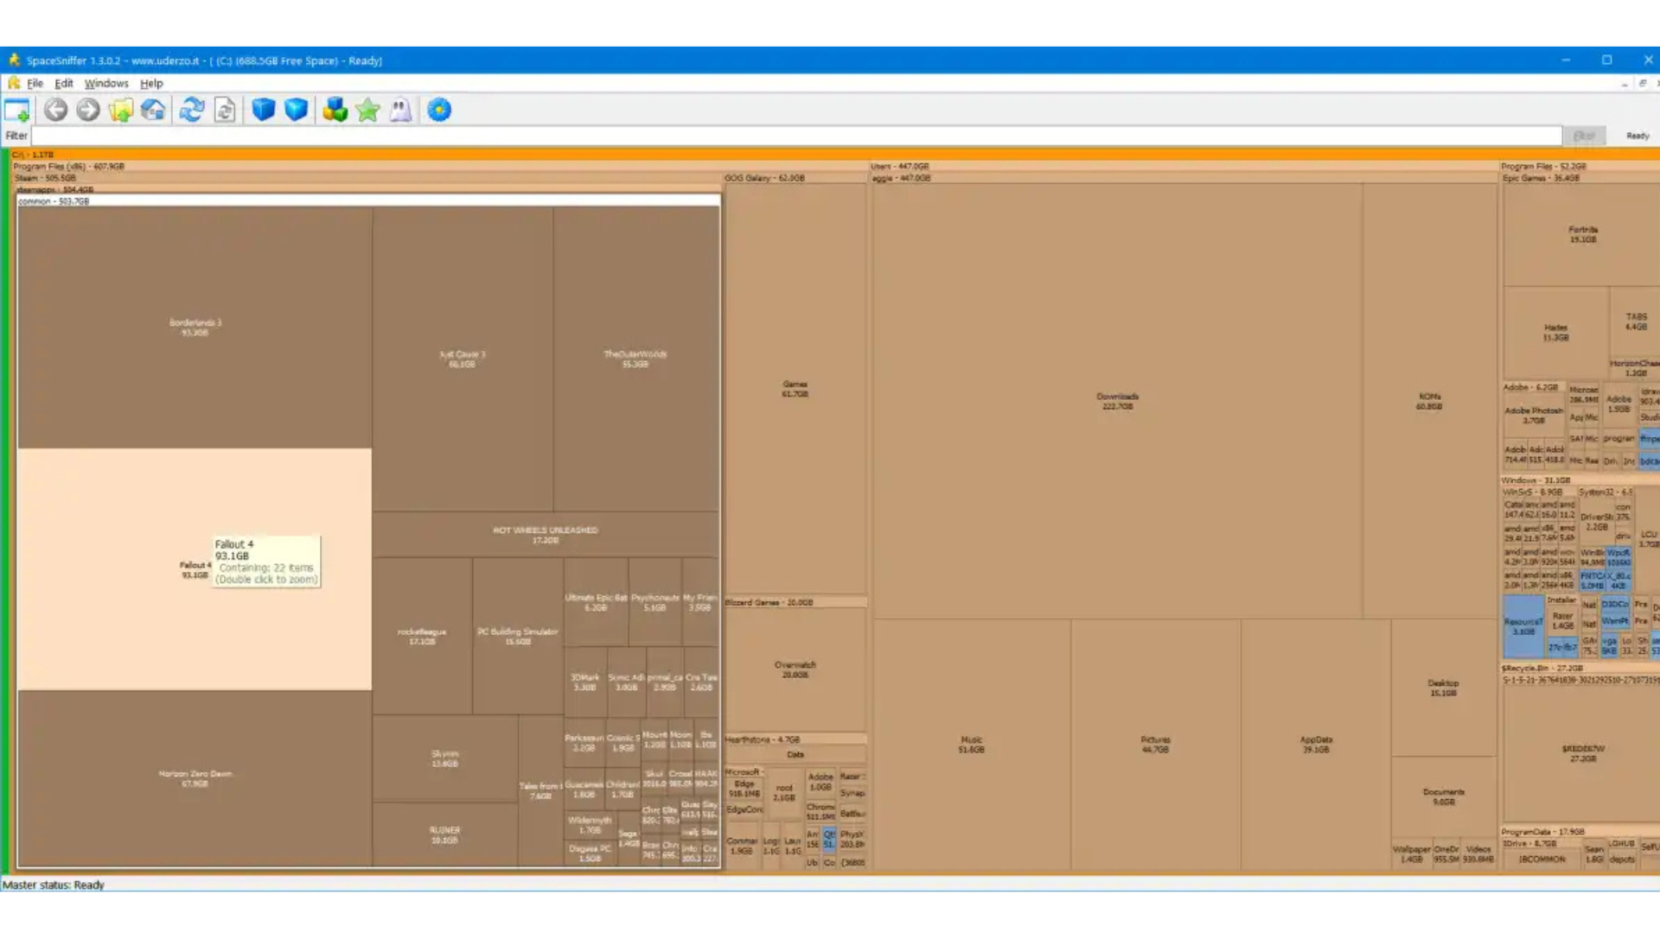The height and width of the screenshot is (933, 1660).
Task: Click the Windows - 31.1GB header
Action: [x=1580, y=480]
